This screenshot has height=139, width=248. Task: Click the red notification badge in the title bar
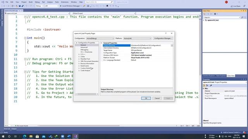coord(226,2)
